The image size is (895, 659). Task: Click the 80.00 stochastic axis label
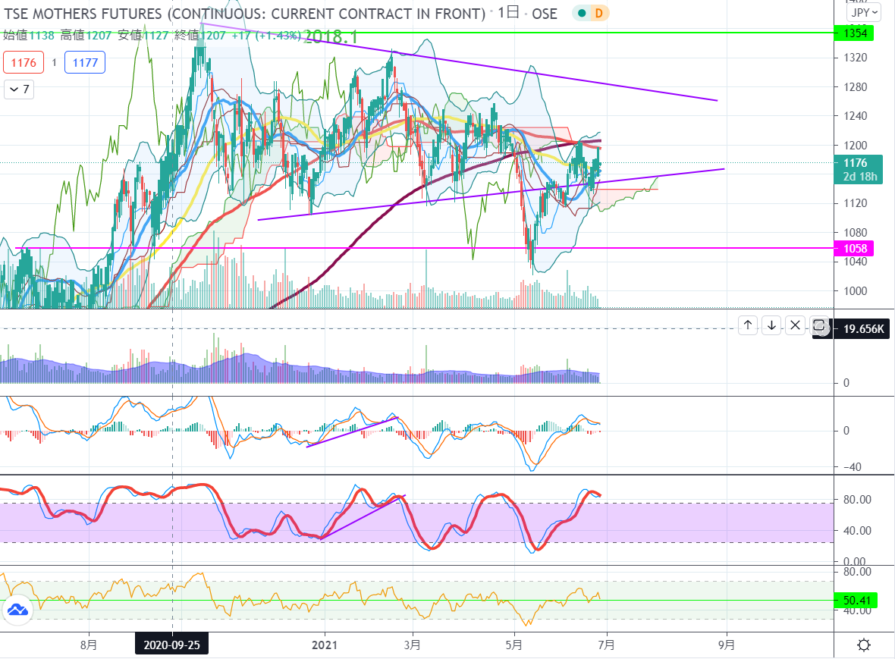point(857,499)
